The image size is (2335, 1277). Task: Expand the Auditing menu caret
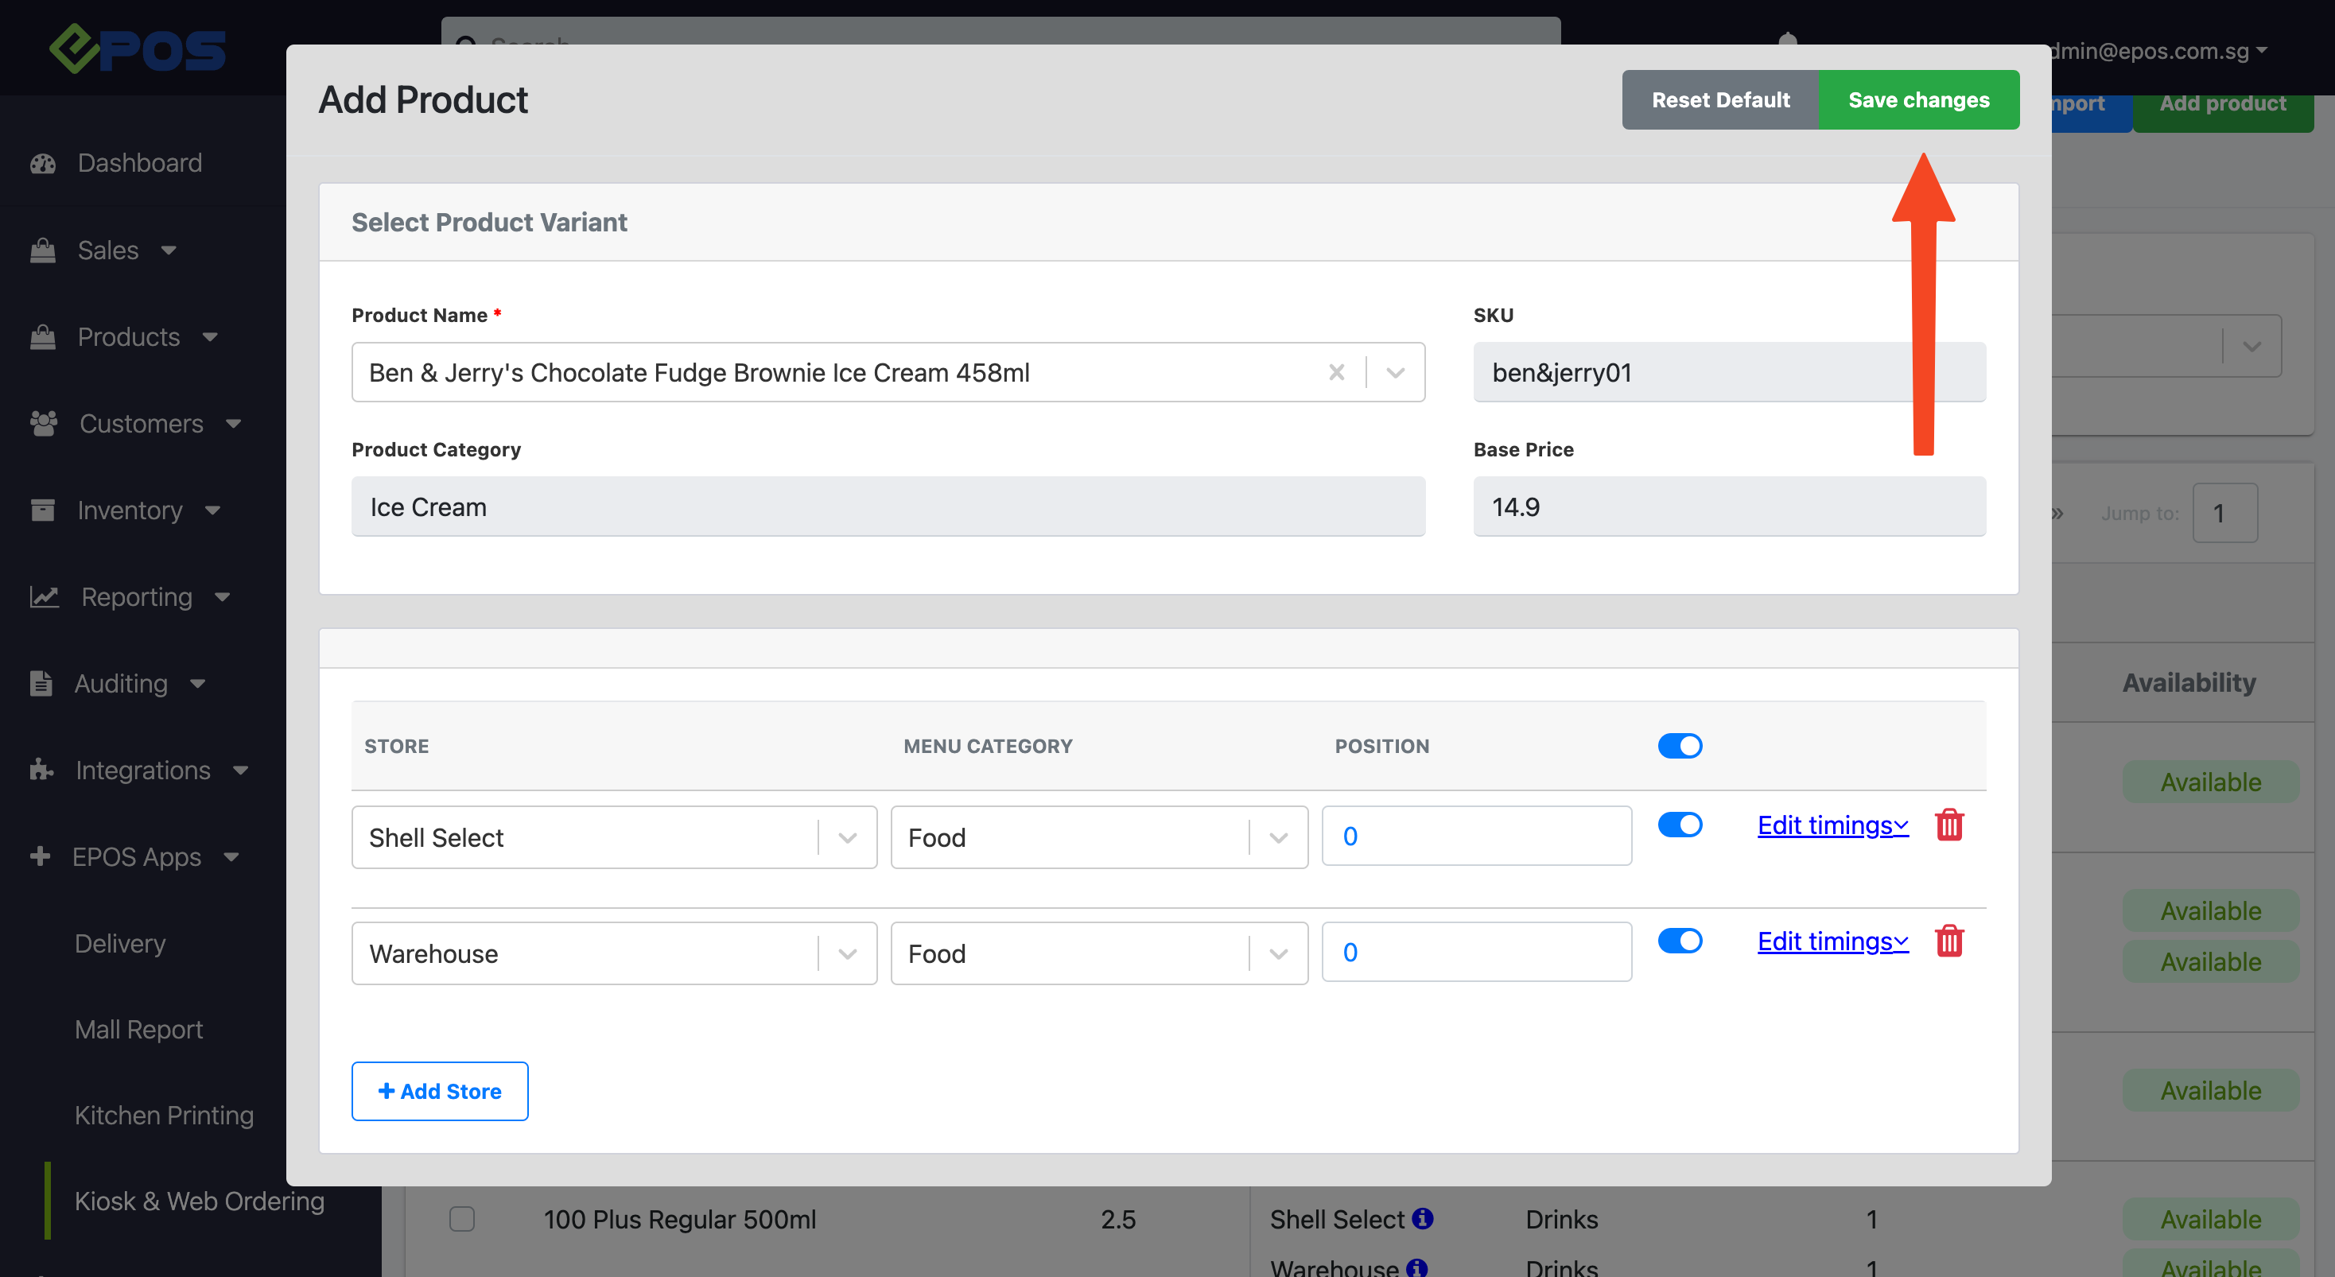coord(197,683)
